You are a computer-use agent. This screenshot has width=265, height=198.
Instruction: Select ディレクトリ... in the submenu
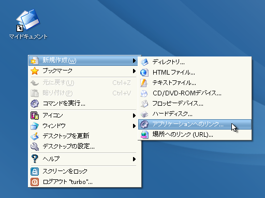click(x=195, y=62)
